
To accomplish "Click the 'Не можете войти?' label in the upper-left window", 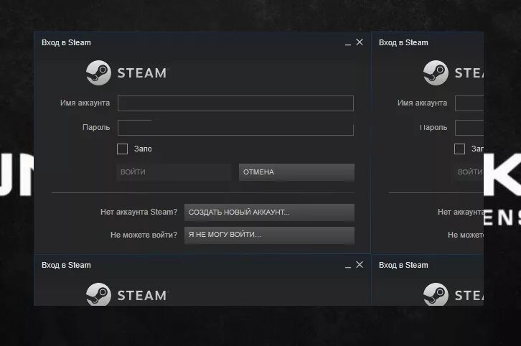I will 144,235.
